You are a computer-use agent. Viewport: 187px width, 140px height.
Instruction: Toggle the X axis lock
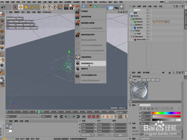[x=44, y=7]
